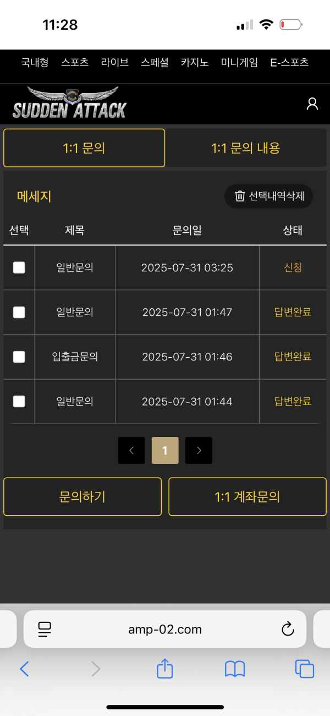Reload the page using the refresh icon

288,629
